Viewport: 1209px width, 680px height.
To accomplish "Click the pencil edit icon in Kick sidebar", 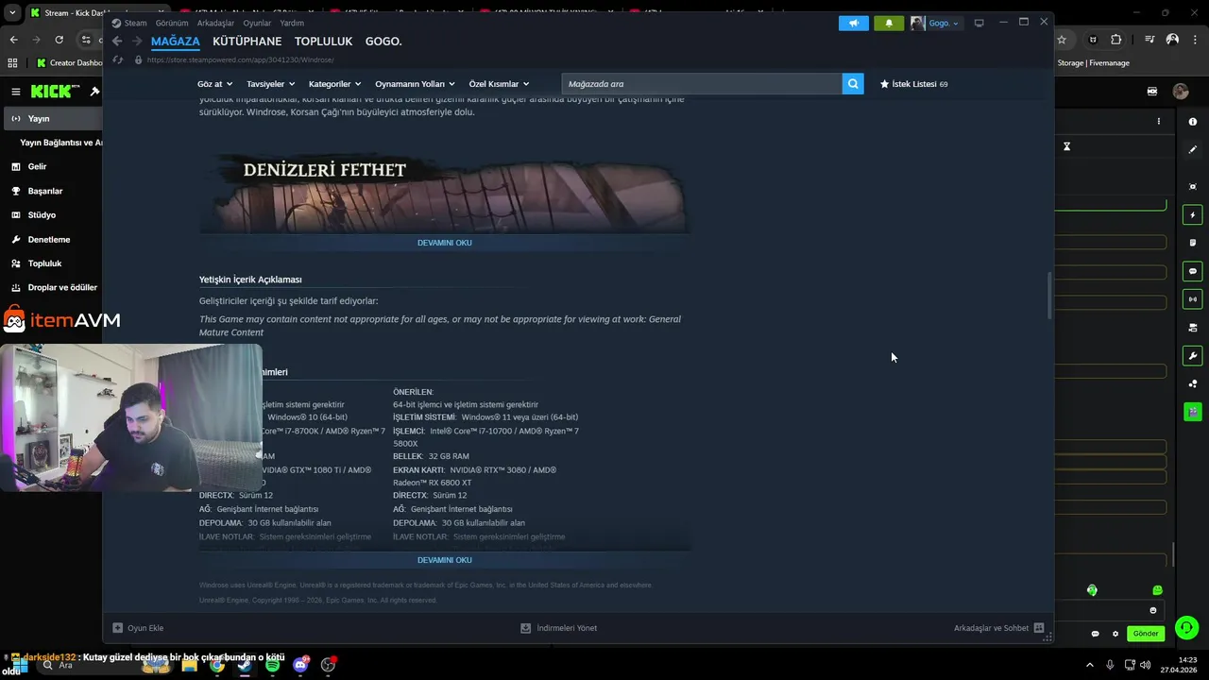I will 1192,149.
